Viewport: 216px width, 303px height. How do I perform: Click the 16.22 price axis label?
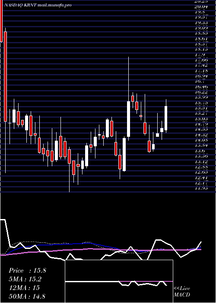coord(201,92)
